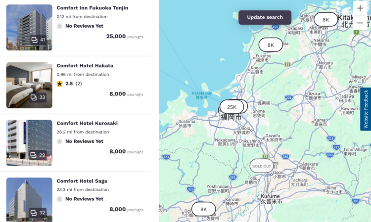The height and width of the screenshot is (222, 371).
Task: Click the grey star icon for Comfort Inn Tenjin
Action: click(60, 26)
